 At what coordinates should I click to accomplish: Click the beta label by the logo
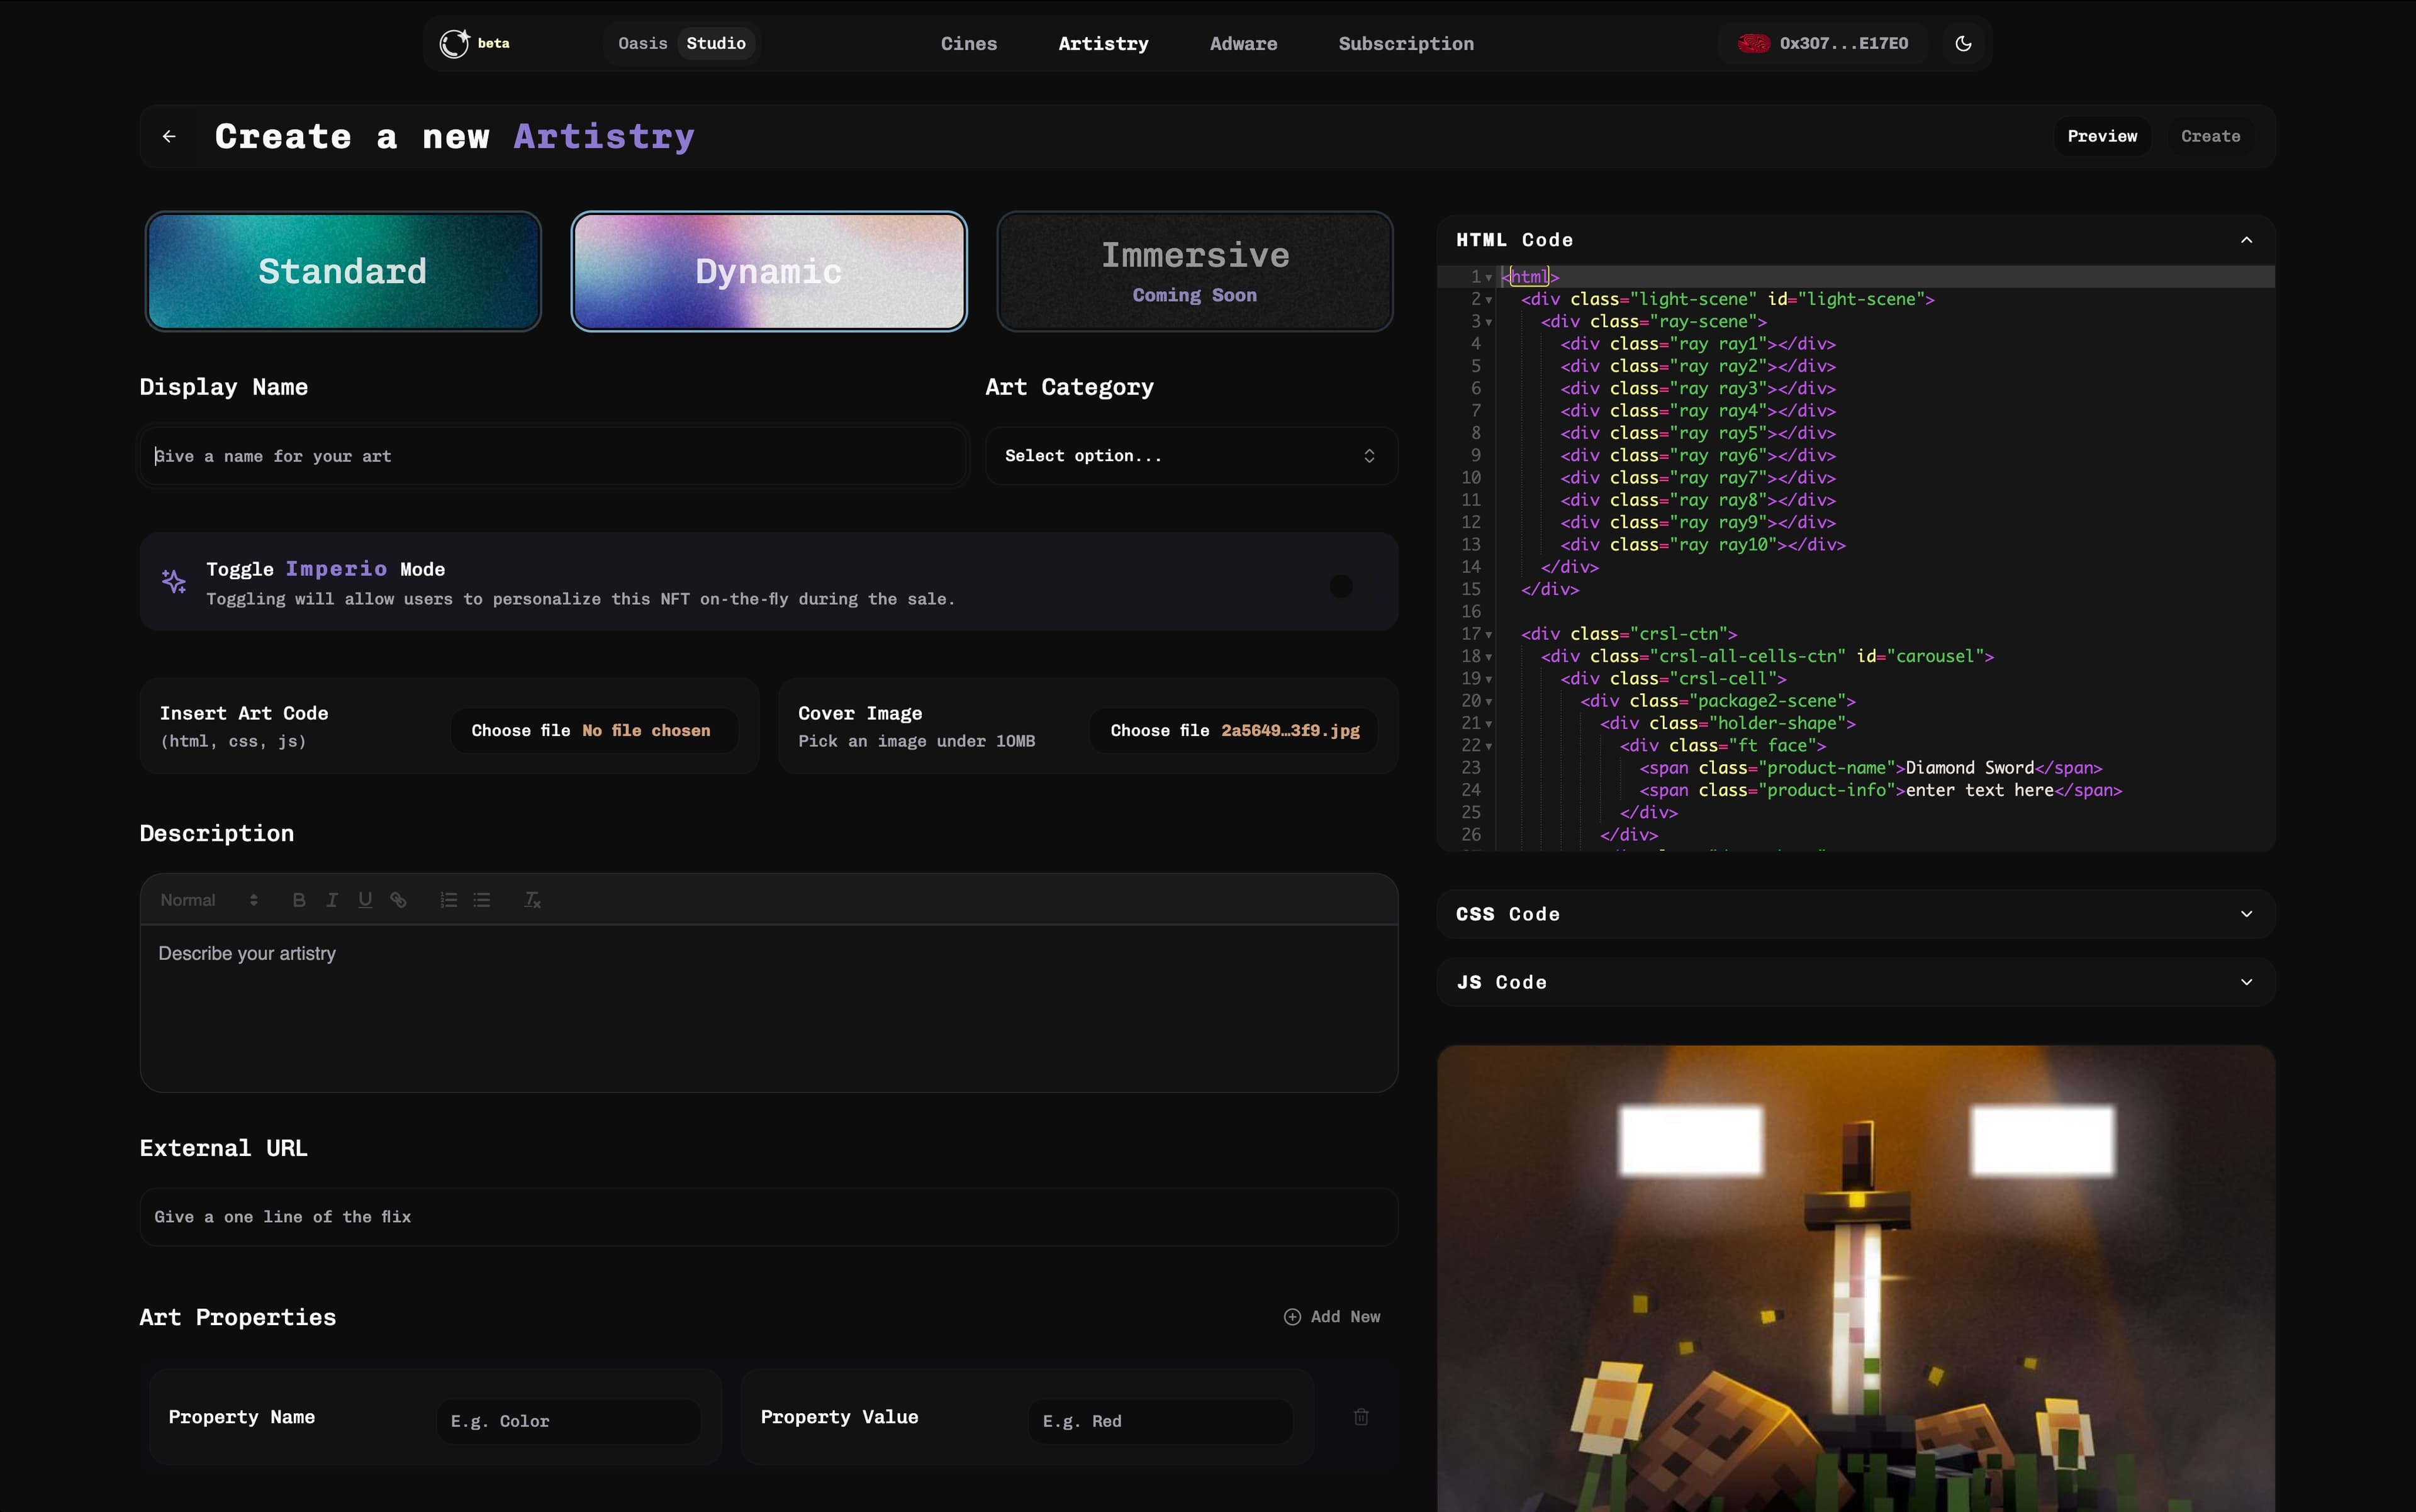click(493, 43)
